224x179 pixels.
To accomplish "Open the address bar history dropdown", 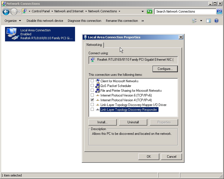I will [x=143, y=11].
